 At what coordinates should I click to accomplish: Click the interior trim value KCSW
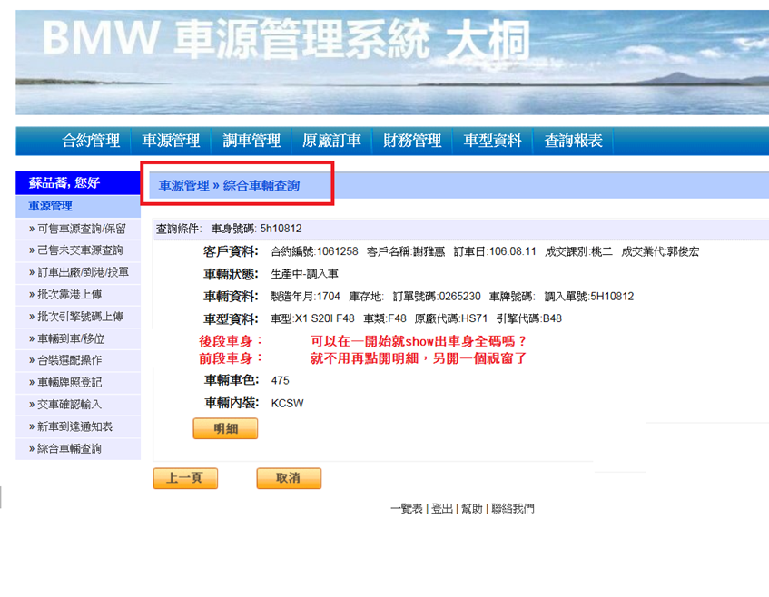(x=288, y=404)
